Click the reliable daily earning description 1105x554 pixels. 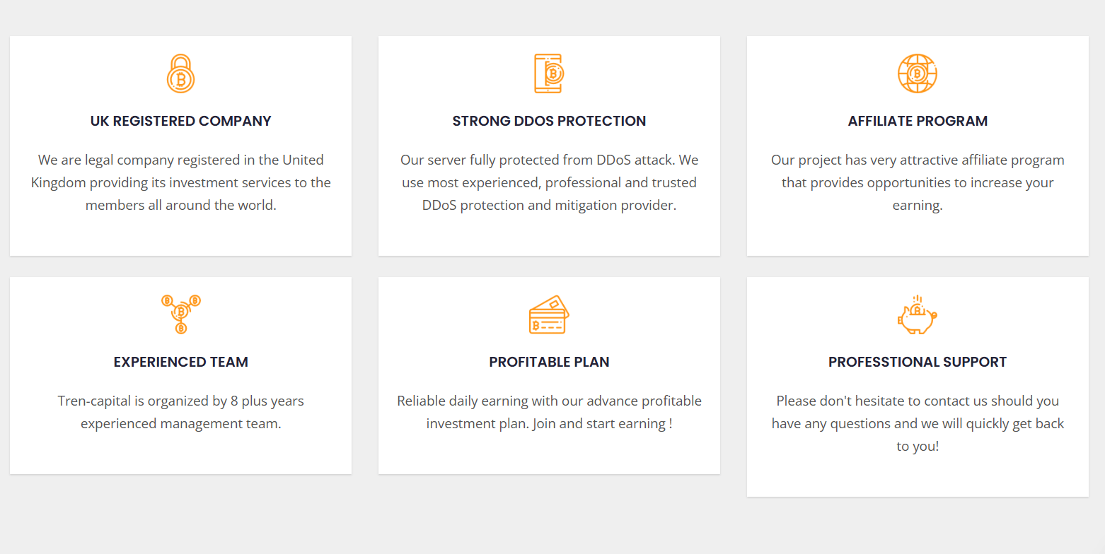tap(549, 412)
